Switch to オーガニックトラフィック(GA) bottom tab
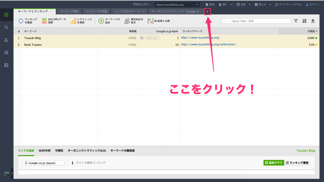This screenshot has width=324, height=182. coord(87,151)
